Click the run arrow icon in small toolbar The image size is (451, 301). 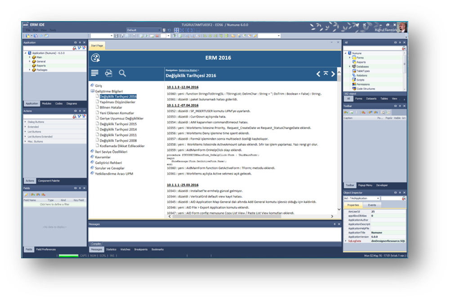coord(41,36)
